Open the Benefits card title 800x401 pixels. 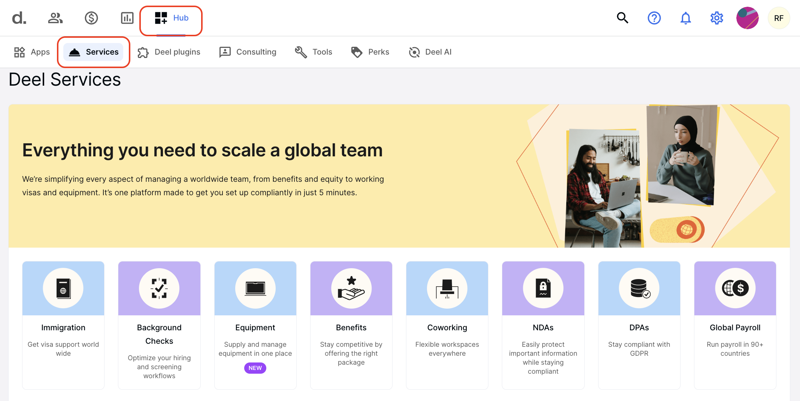[x=351, y=328]
